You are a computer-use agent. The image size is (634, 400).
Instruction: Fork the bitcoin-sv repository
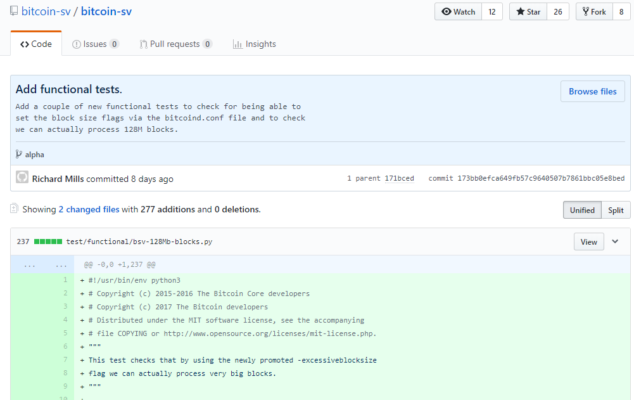pyautogui.click(x=593, y=12)
